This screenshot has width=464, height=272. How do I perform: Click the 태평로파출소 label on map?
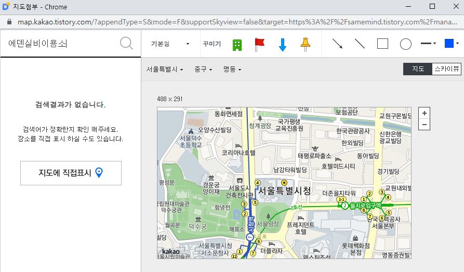[314, 156]
